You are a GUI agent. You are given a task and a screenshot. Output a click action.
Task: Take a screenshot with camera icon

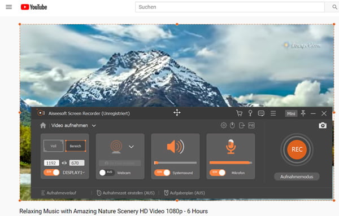[x=323, y=125]
